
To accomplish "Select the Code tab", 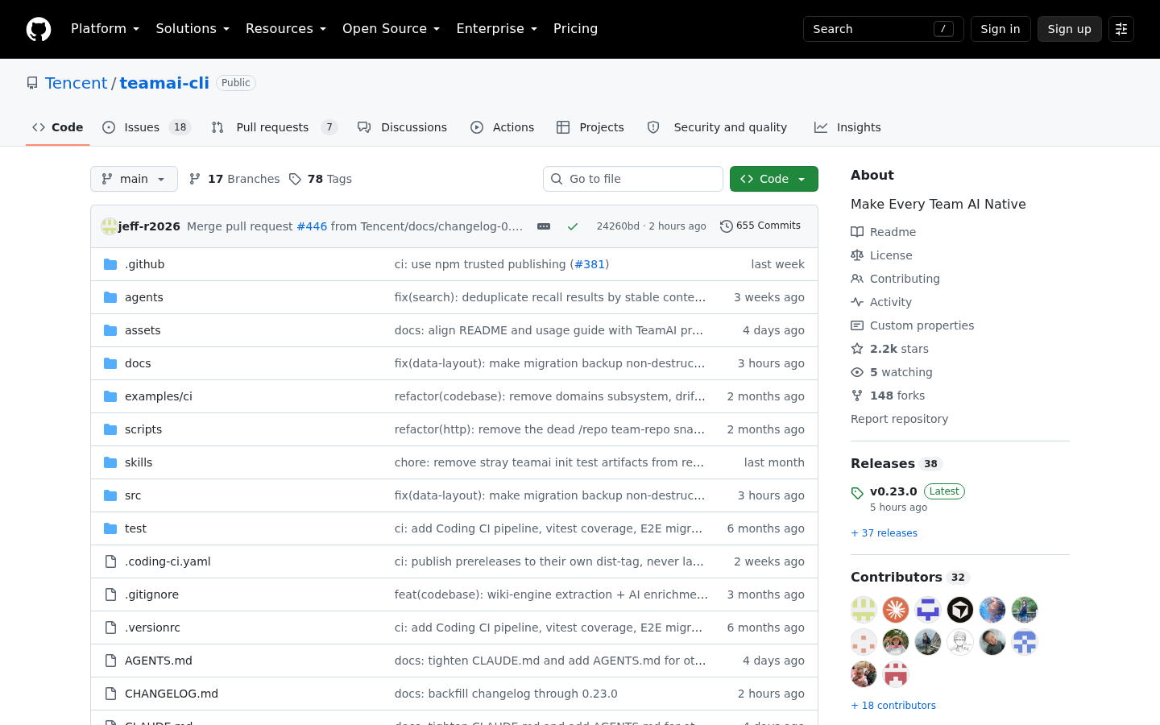I will [x=57, y=127].
